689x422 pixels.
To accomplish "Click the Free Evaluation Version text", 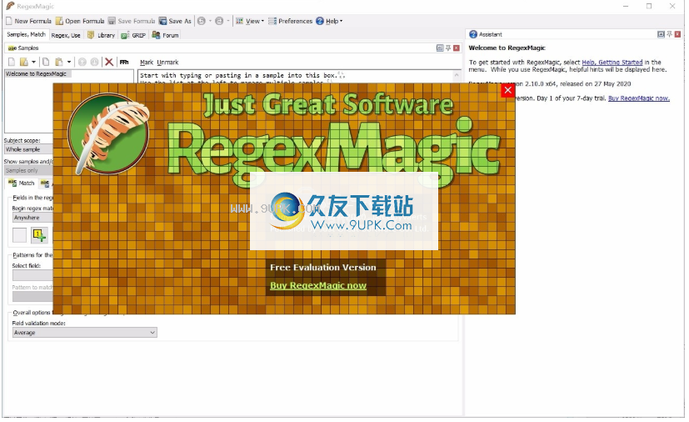I will coord(323,267).
